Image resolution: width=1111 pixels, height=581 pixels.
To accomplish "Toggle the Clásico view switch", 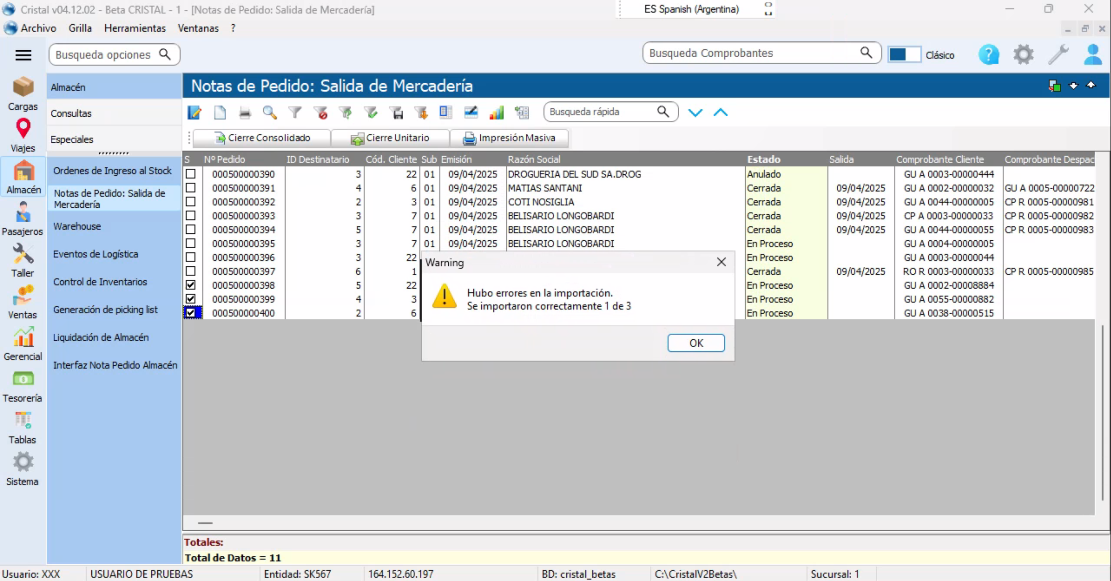I will [x=904, y=55].
